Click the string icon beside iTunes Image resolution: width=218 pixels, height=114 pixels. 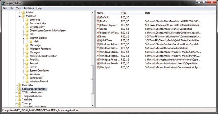(98, 29)
